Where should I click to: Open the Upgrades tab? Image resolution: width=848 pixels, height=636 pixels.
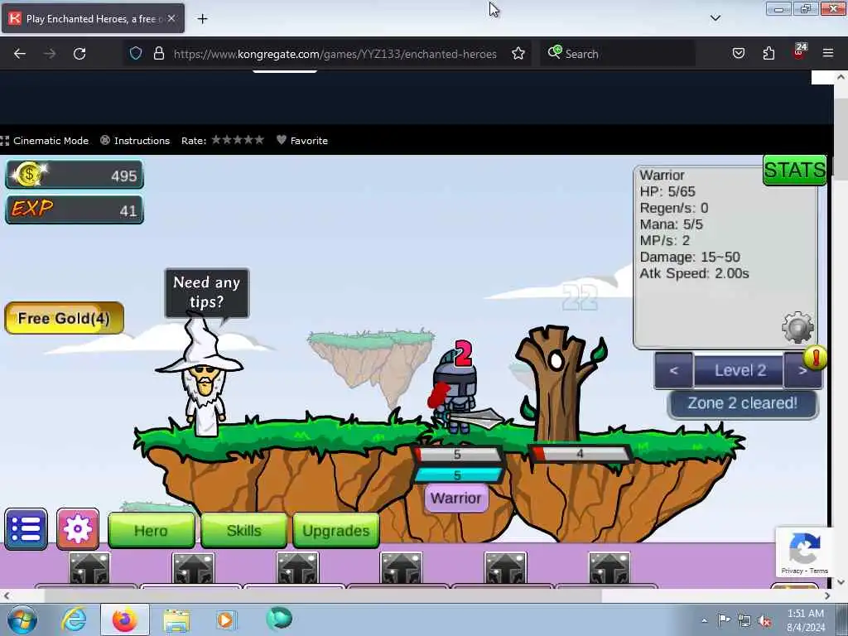coord(336,531)
